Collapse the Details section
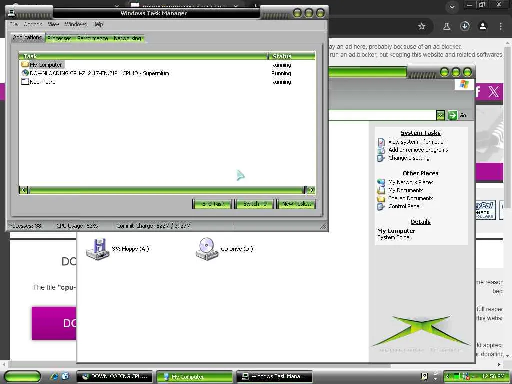Image resolution: width=512 pixels, height=384 pixels. [420, 222]
